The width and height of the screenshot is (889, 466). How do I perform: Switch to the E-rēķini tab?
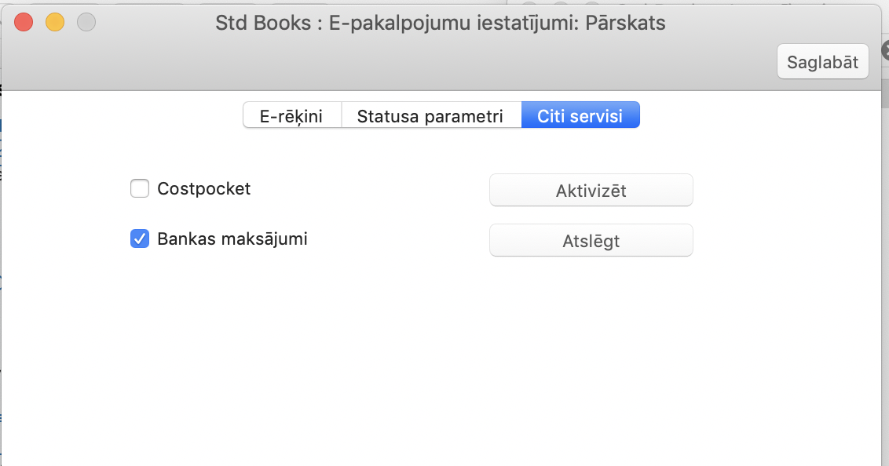click(292, 116)
